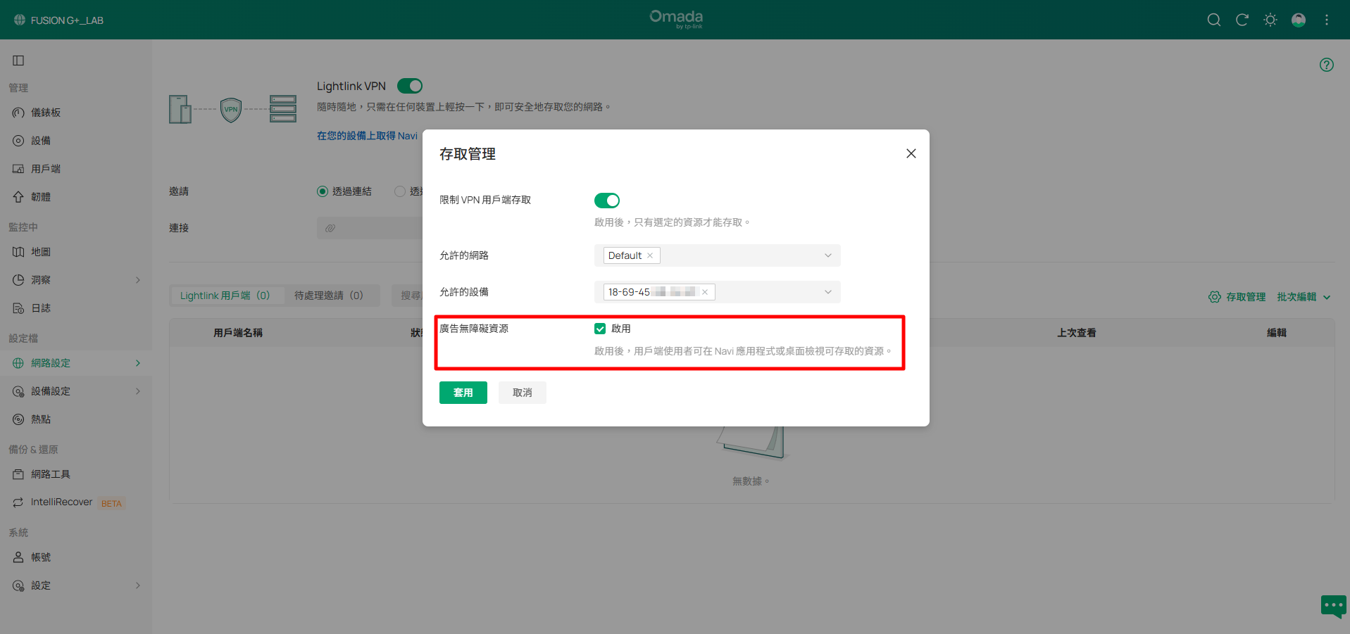Image resolution: width=1350 pixels, height=634 pixels.
Task: Open 在您的設備上取得 Navi link
Action: pyautogui.click(x=367, y=136)
